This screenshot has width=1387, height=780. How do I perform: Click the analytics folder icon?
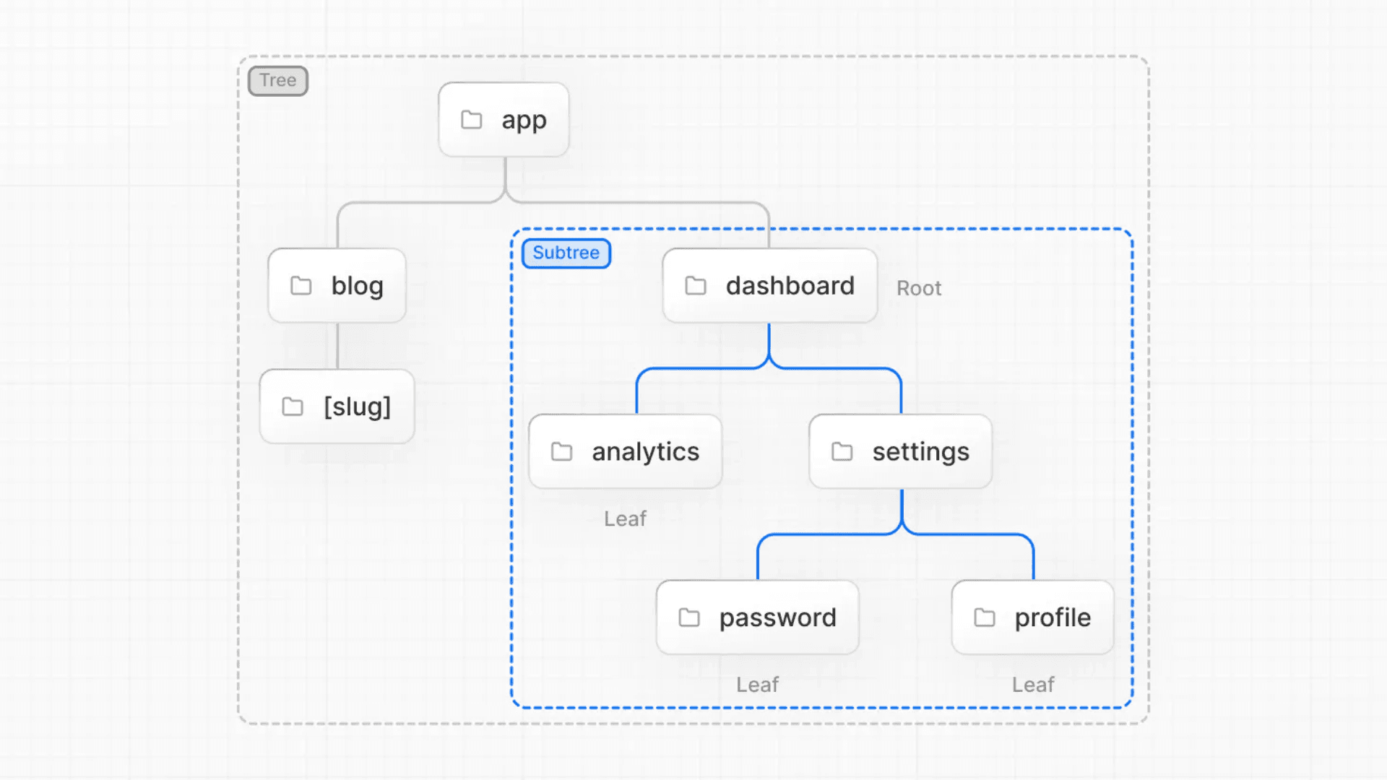pyautogui.click(x=561, y=451)
